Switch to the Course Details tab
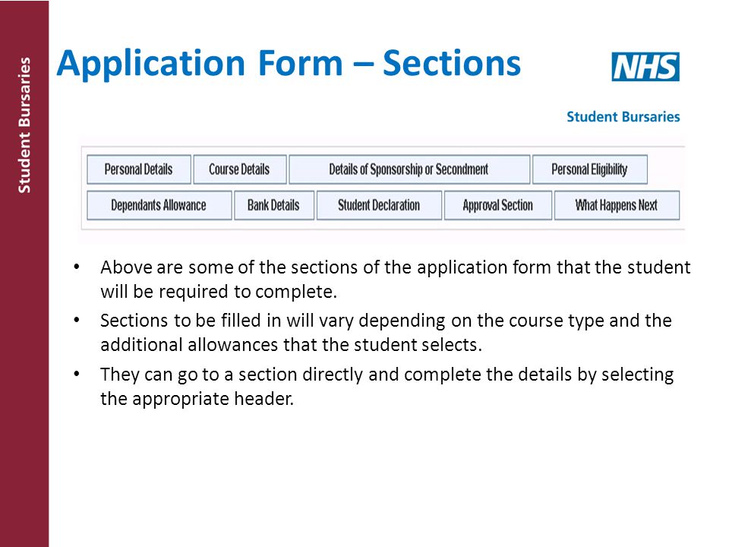This screenshot has height=547, width=729. 239,169
